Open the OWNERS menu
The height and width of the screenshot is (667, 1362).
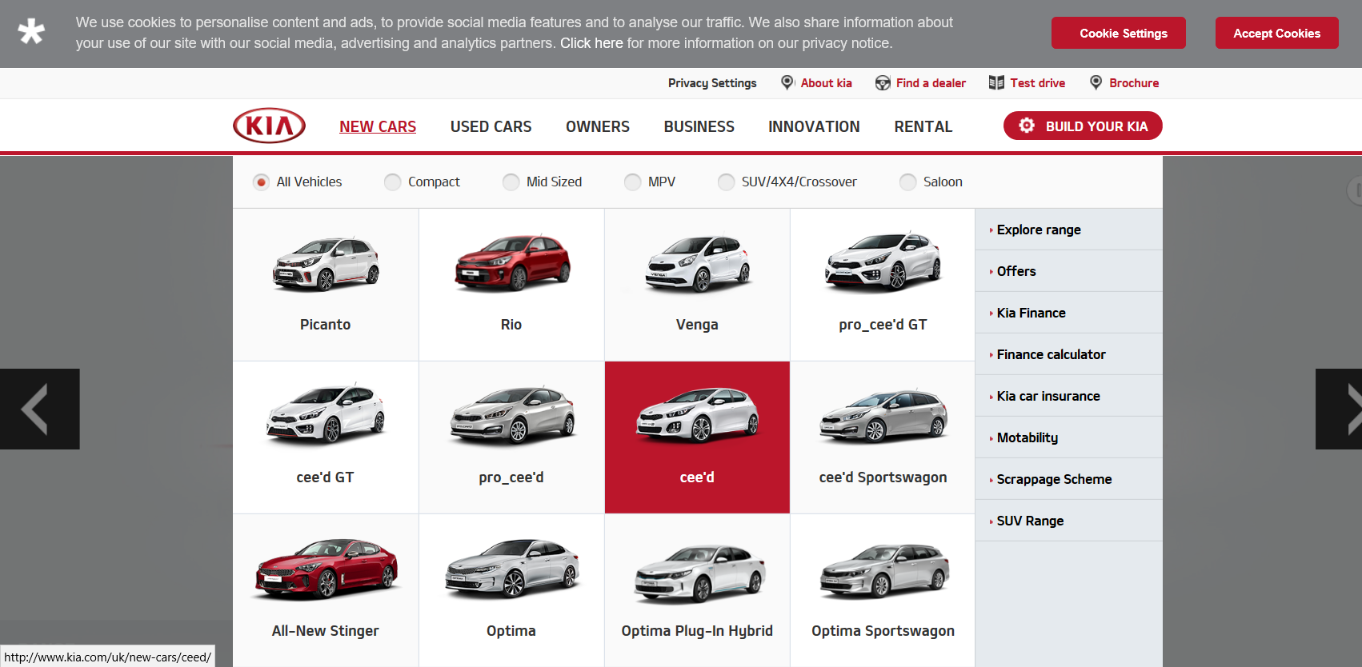point(598,126)
